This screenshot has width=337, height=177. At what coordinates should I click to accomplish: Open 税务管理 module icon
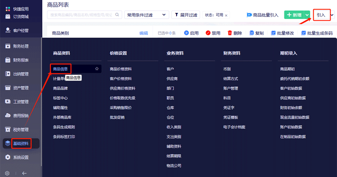(8, 129)
